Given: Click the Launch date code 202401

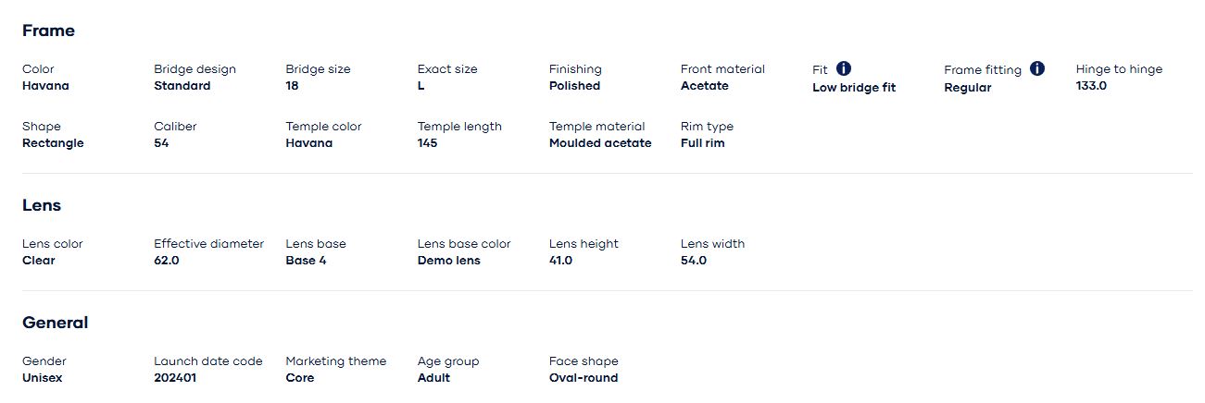Looking at the screenshot, I should (175, 378).
